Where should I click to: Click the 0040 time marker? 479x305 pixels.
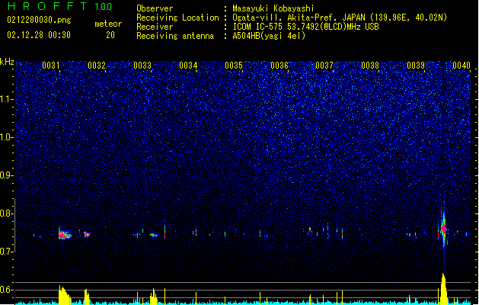(461, 66)
